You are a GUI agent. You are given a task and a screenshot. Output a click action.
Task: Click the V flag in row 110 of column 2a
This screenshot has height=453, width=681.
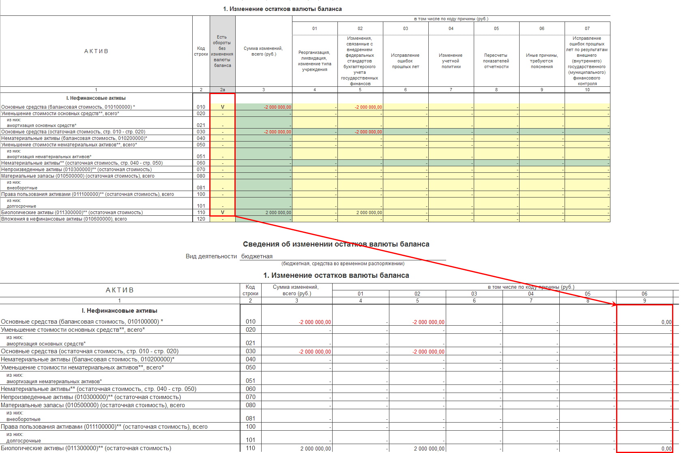tap(222, 213)
